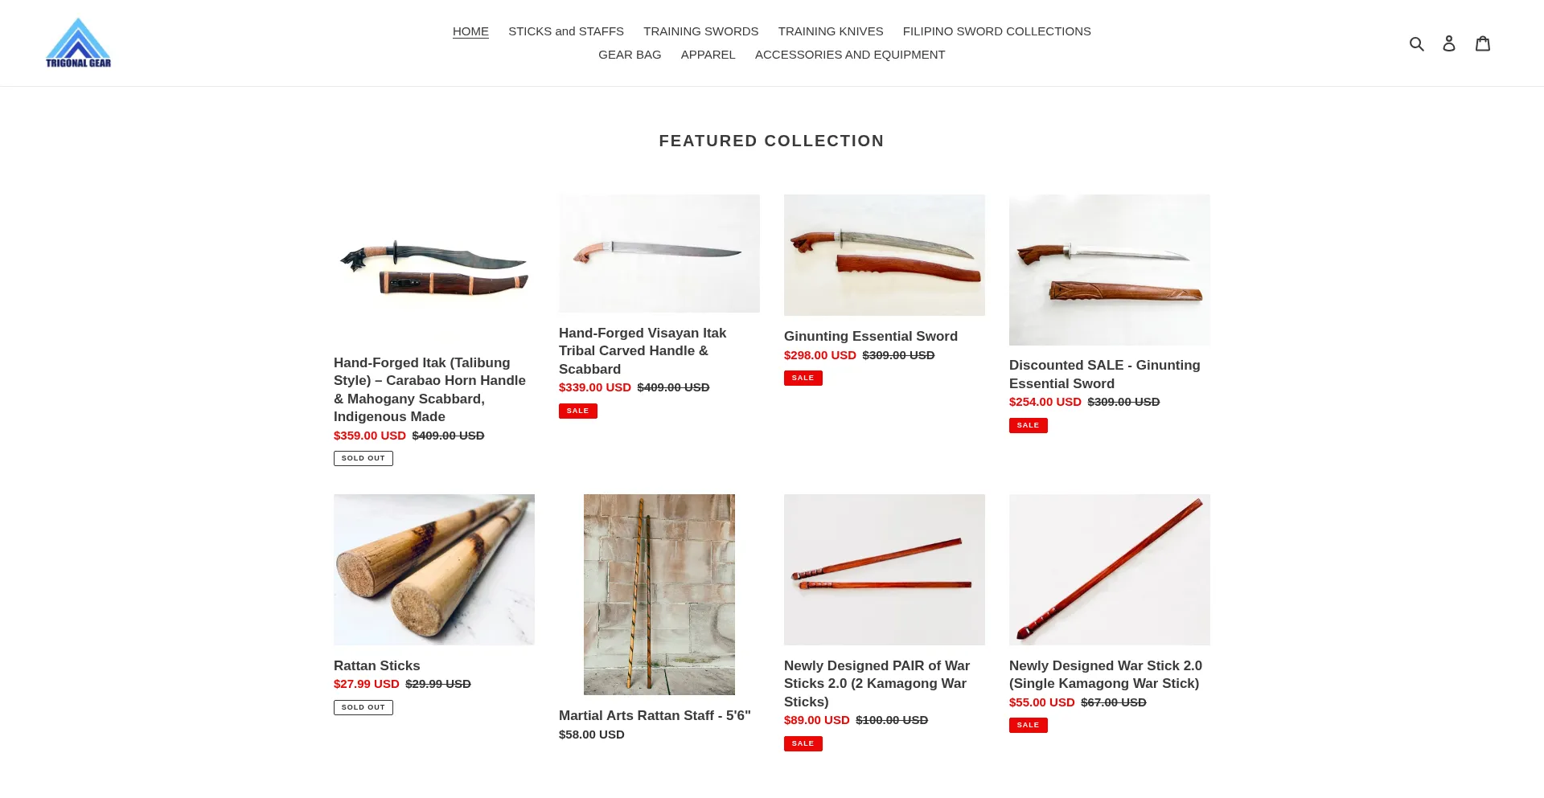Open FILIPINO SWORD COLLECTIONS page
Viewport: 1544px width, 798px height.
(996, 31)
